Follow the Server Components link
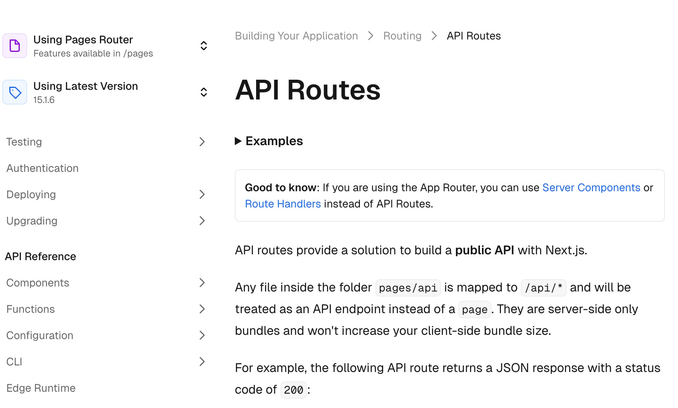 click(x=591, y=188)
